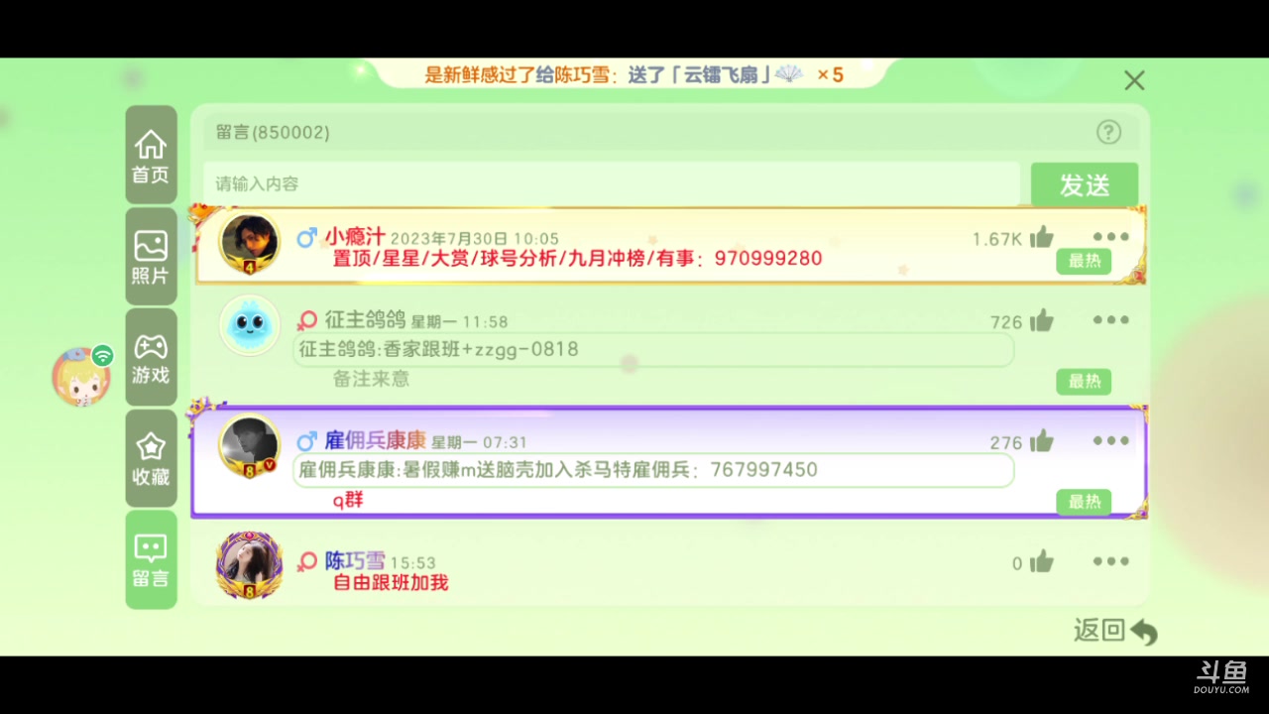Screen dimensions: 1269x714
Task: Click the 最热 tag on 小瘾汁's message
Action: click(1084, 262)
